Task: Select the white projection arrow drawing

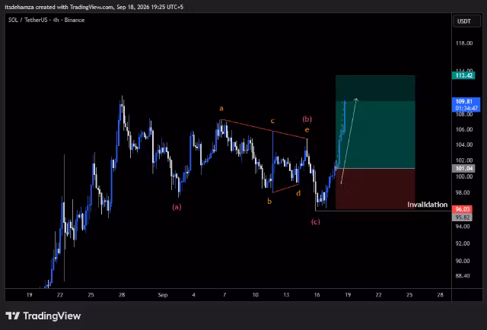Action: (349, 141)
